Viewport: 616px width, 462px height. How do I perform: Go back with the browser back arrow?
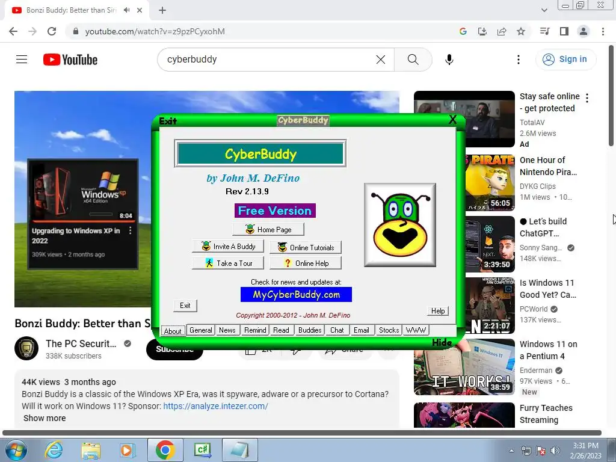pyautogui.click(x=13, y=31)
